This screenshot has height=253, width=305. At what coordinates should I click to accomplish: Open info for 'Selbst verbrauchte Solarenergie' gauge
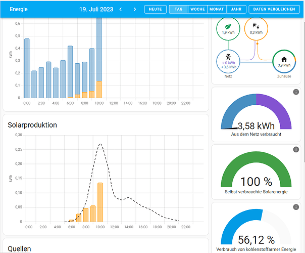[x=296, y=150]
